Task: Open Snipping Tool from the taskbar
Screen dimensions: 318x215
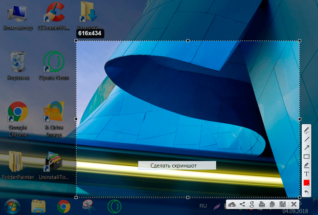Action: pyautogui.click(x=88, y=206)
